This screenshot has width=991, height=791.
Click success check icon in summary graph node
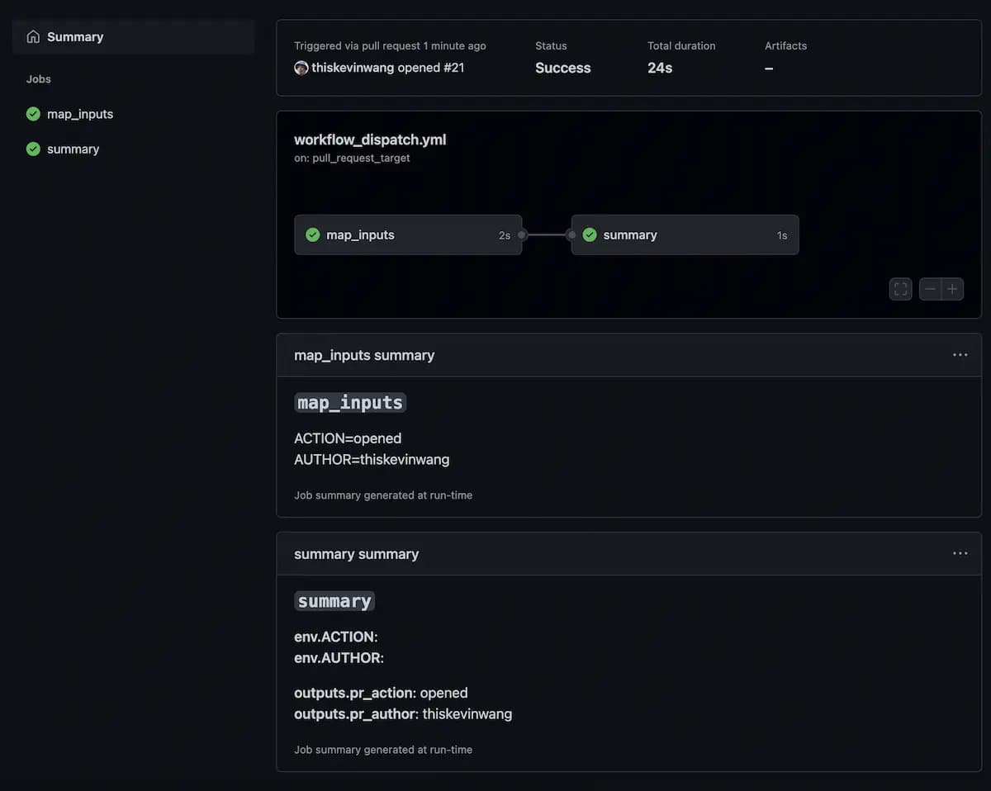point(590,235)
